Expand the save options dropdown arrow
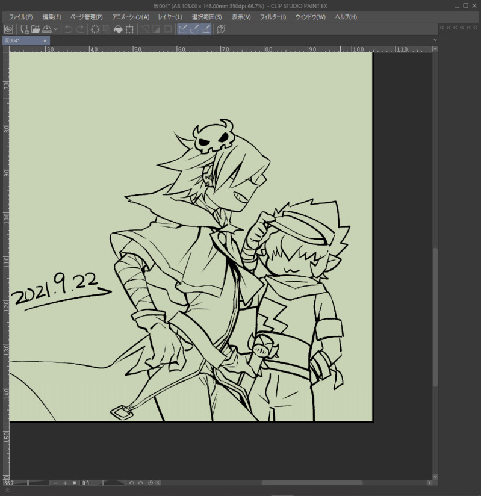The image size is (481, 496). pyautogui.click(x=56, y=29)
